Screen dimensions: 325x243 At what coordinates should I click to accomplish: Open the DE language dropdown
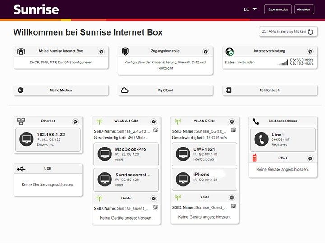(250, 9)
